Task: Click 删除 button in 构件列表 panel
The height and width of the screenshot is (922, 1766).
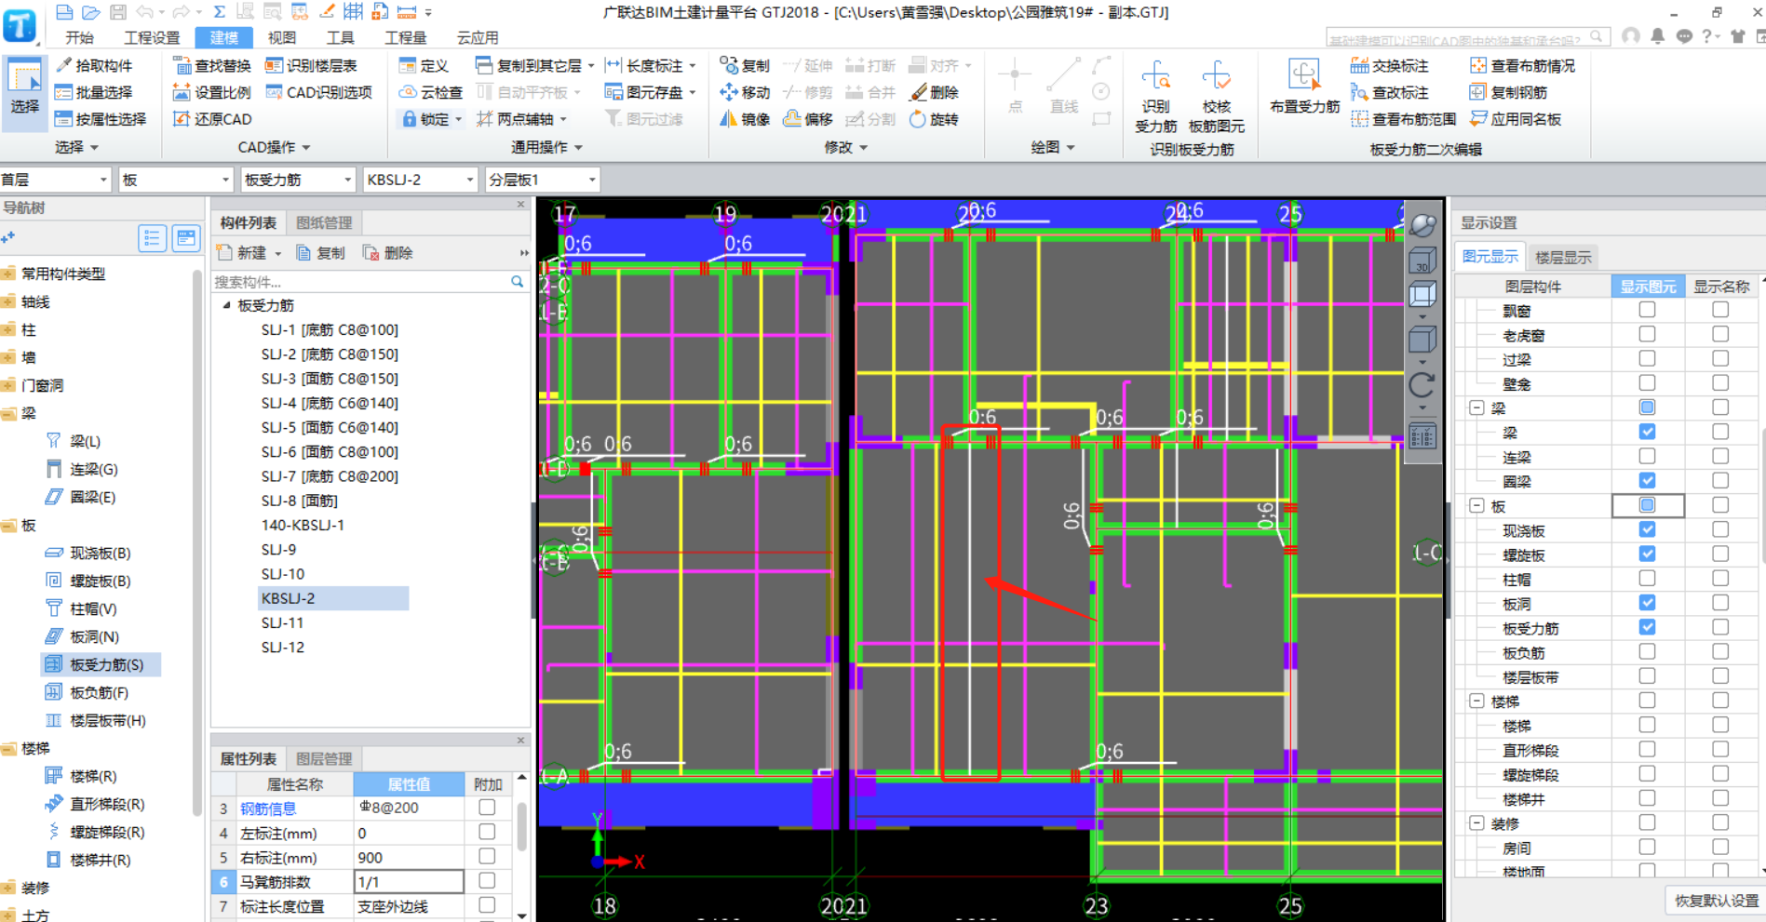Action: tap(388, 253)
